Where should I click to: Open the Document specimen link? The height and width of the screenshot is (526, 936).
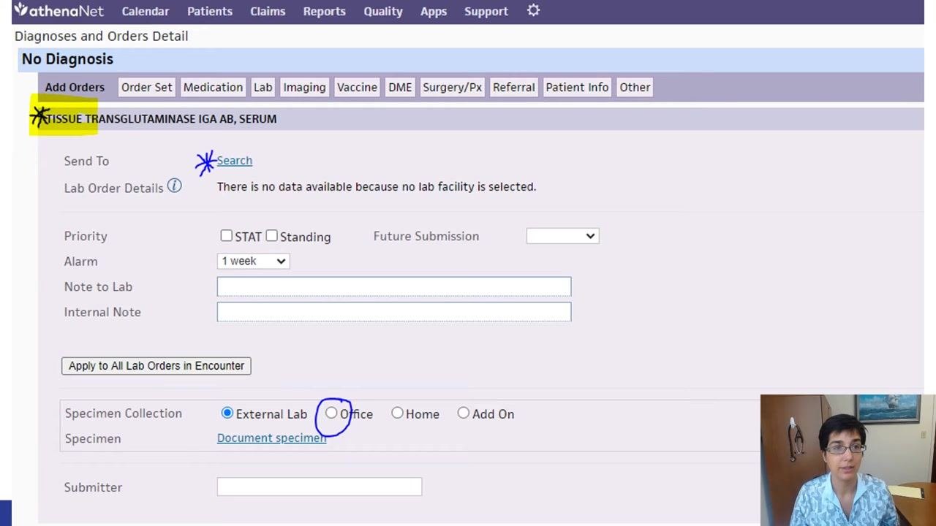(x=271, y=438)
